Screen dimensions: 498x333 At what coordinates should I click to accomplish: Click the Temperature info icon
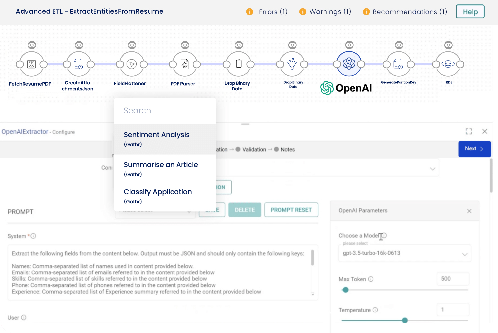pyautogui.click(x=375, y=310)
